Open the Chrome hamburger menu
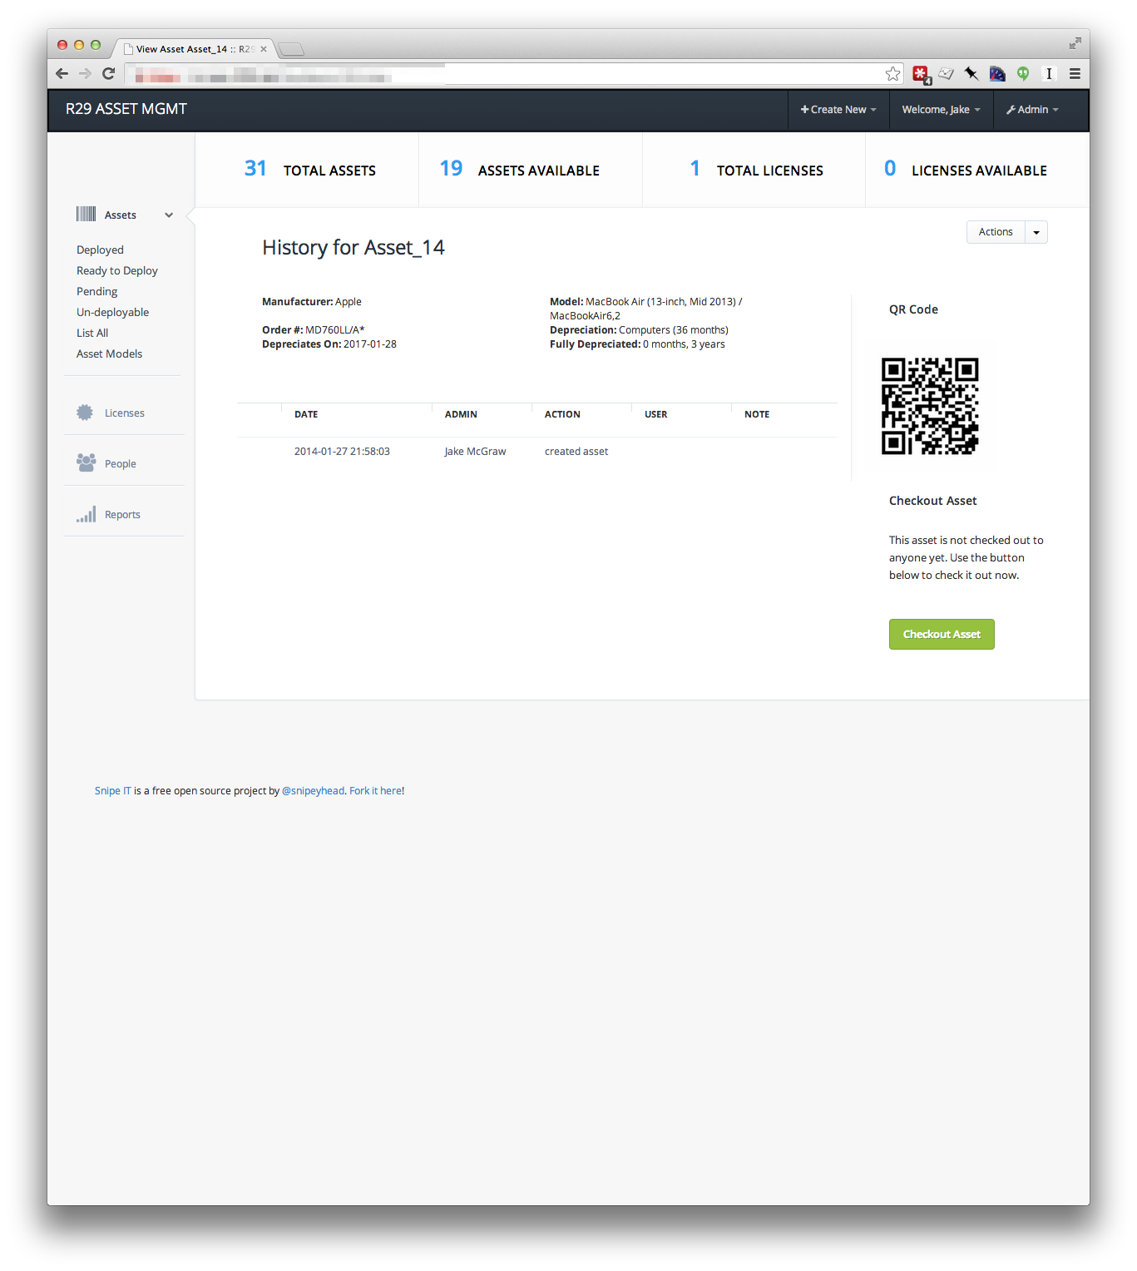 click(x=1075, y=74)
